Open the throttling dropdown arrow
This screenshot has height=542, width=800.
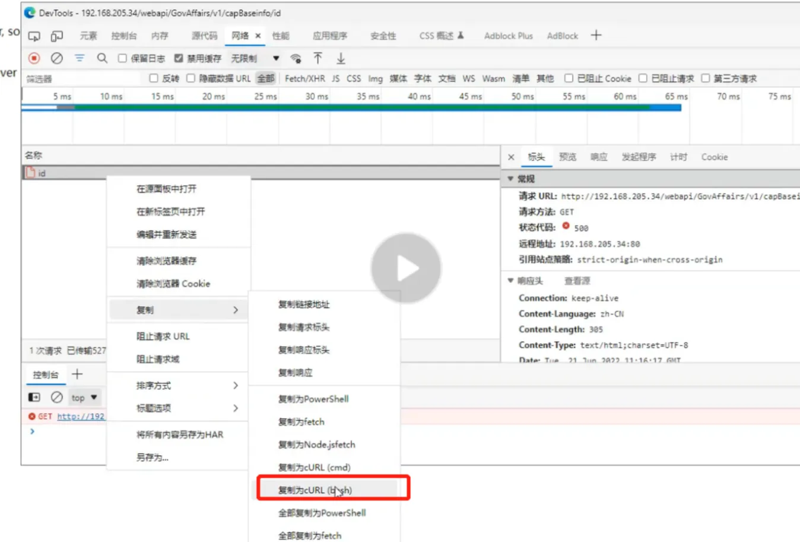pyautogui.click(x=276, y=58)
